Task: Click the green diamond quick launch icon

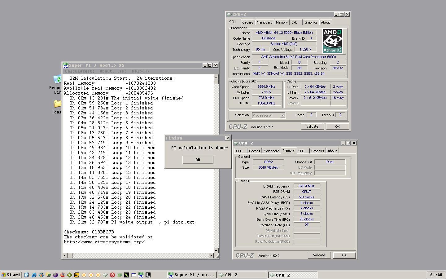Action: click(70, 275)
